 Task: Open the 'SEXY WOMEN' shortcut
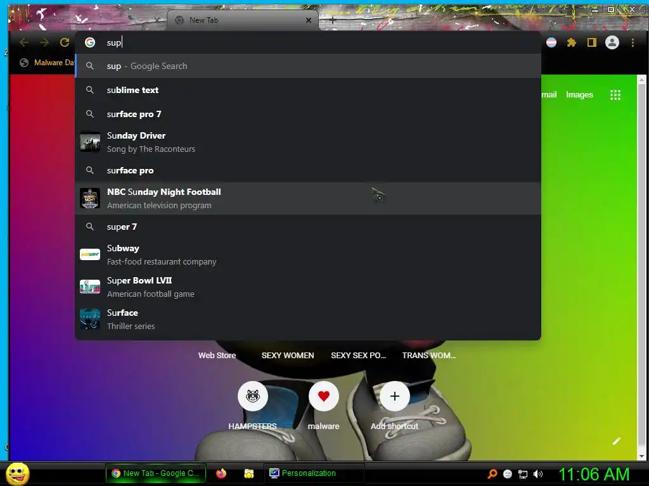[288, 355]
